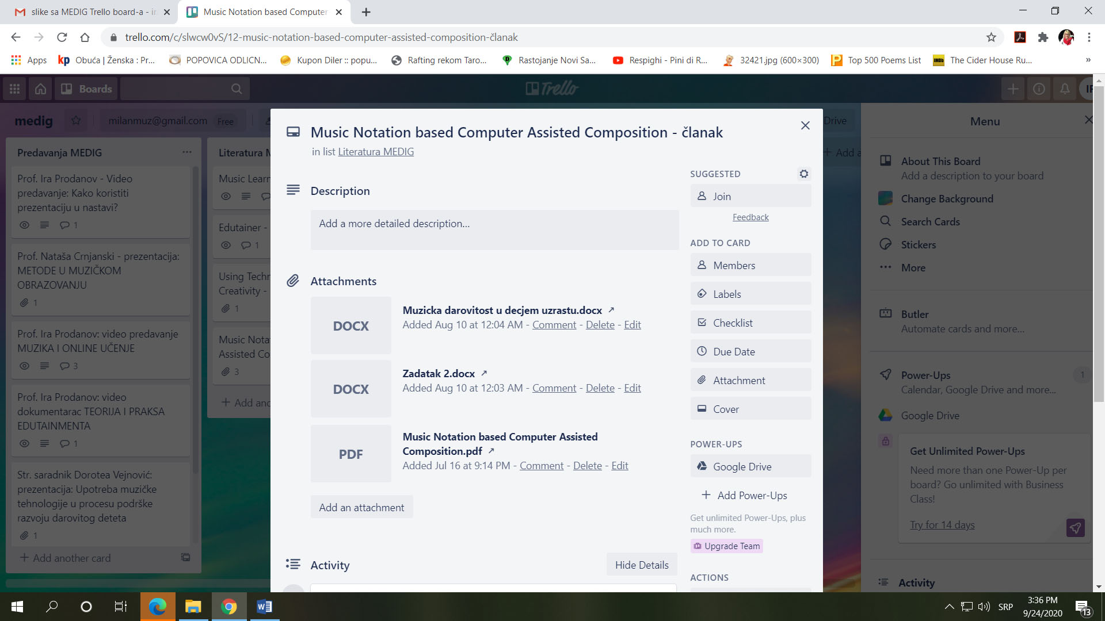This screenshot has width=1105, height=621.
Task: Choose a Cover for the card
Action: click(750, 409)
